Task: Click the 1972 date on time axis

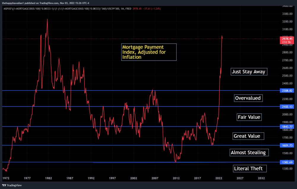Action: click(6, 178)
